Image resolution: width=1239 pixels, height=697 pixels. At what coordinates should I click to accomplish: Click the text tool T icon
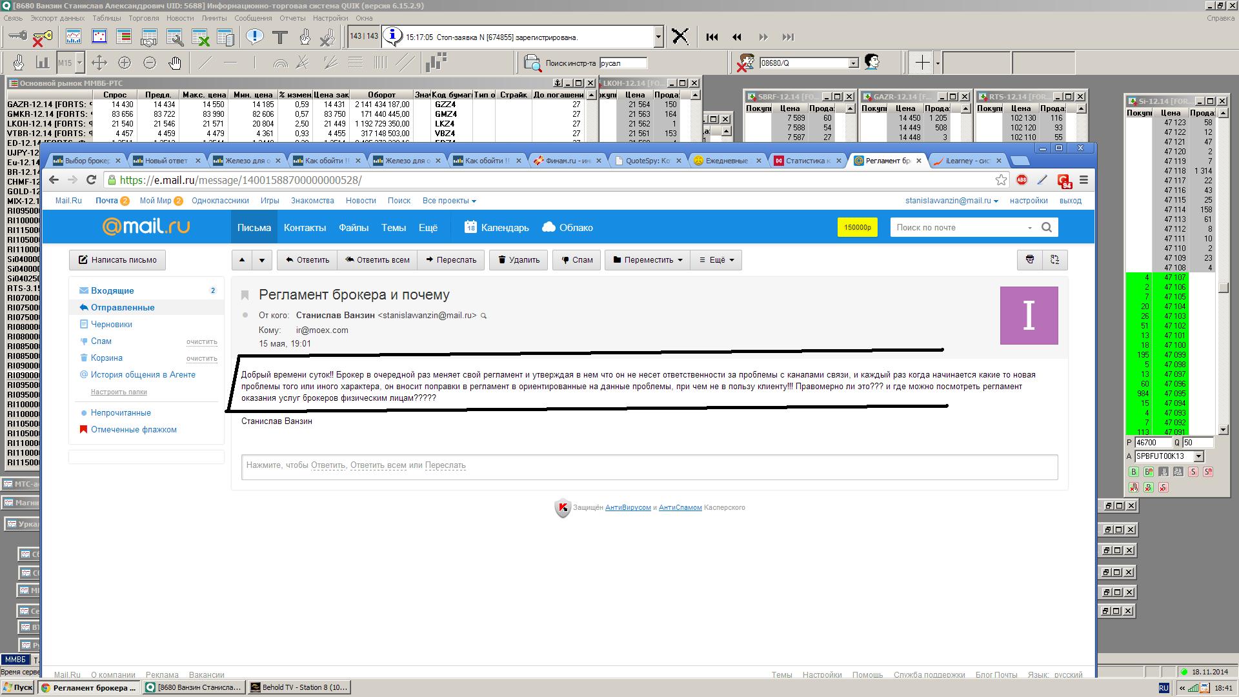(280, 37)
